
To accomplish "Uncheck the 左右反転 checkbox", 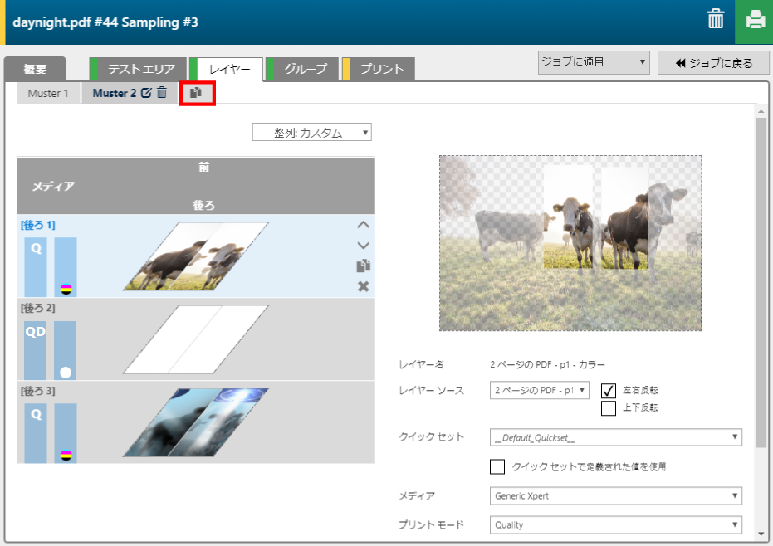I will point(609,390).
